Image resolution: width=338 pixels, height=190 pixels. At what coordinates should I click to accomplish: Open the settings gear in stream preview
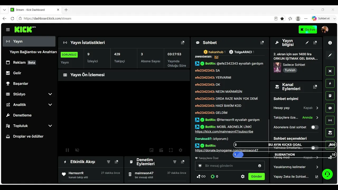pos(181,150)
